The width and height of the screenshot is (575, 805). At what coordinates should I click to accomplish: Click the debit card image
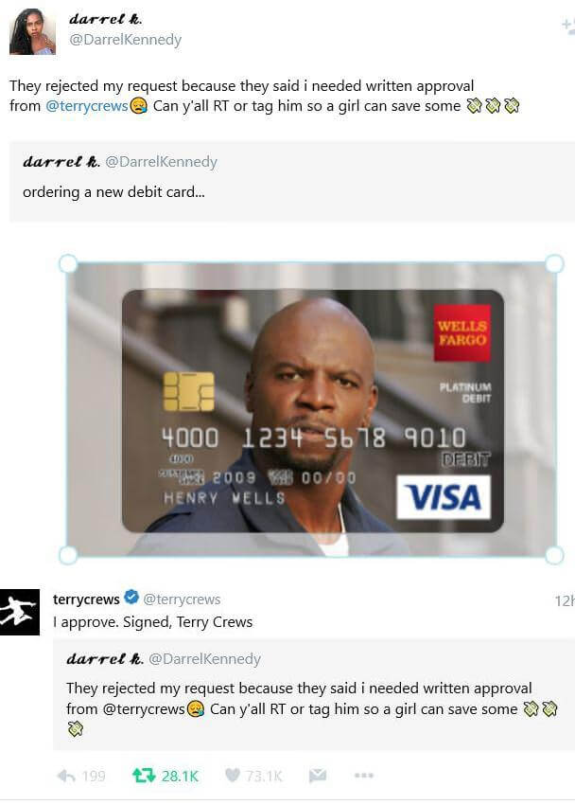click(311, 410)
